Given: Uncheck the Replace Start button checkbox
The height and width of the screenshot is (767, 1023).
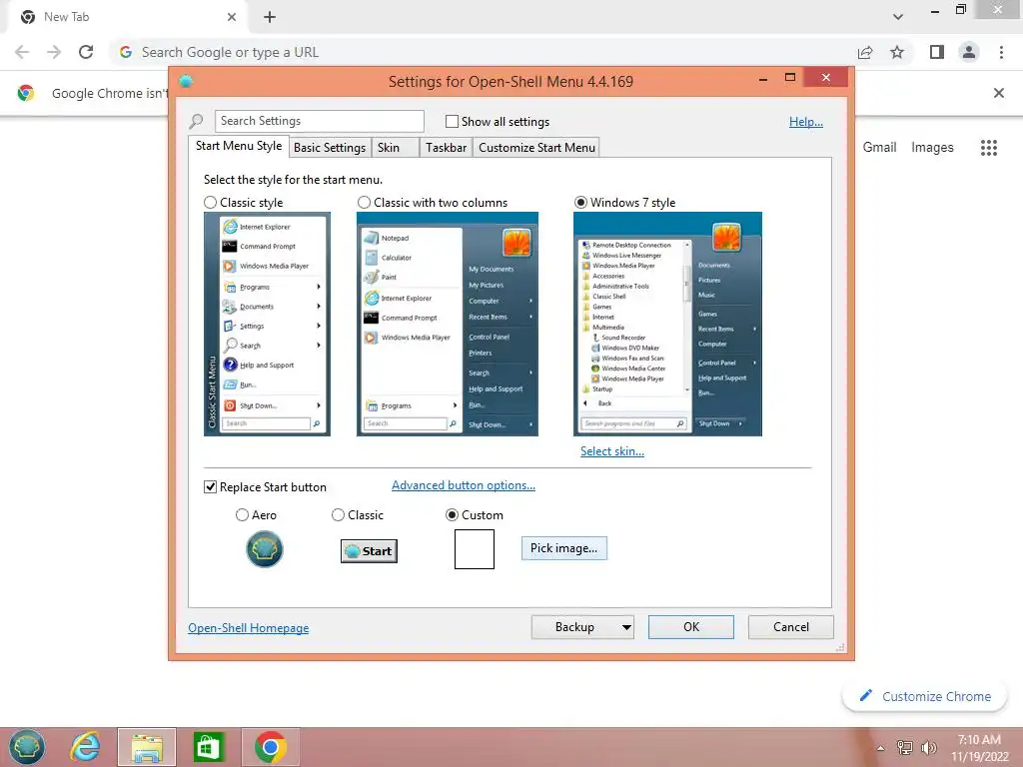Looking at the screenshot, I should [210, 487].
